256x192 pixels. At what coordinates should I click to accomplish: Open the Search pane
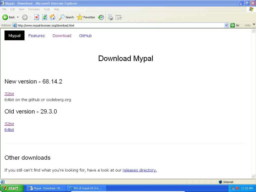click(x=66, y=17)
